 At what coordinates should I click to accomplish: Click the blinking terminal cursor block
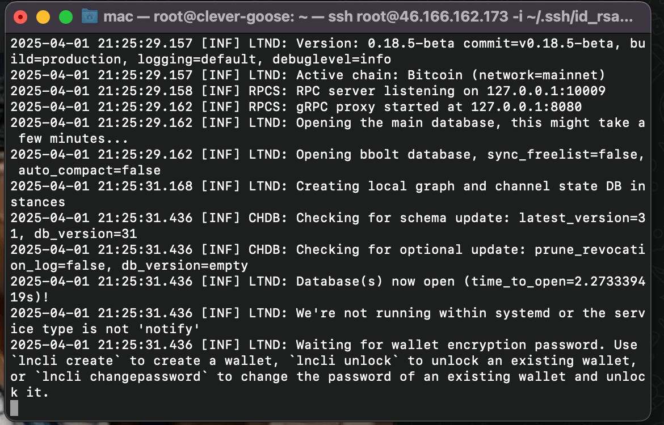tap(14, 408)
